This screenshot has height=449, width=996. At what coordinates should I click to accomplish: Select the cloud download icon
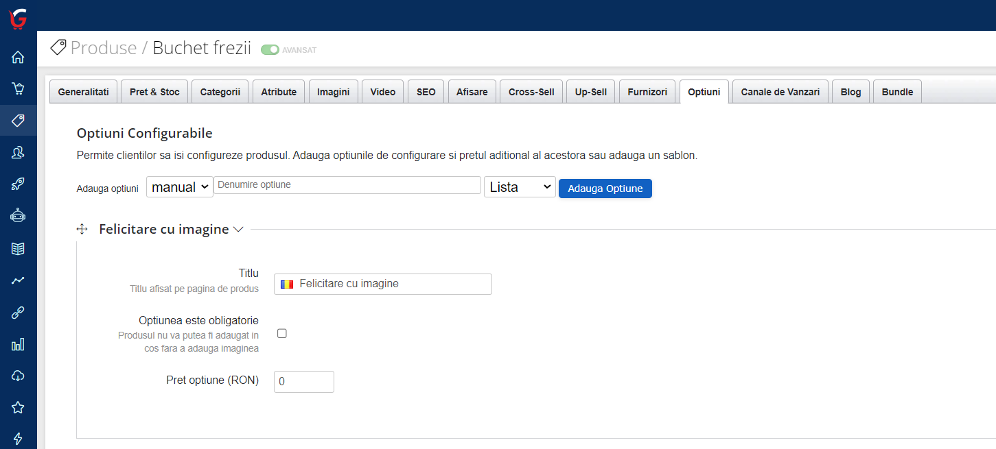18,376
